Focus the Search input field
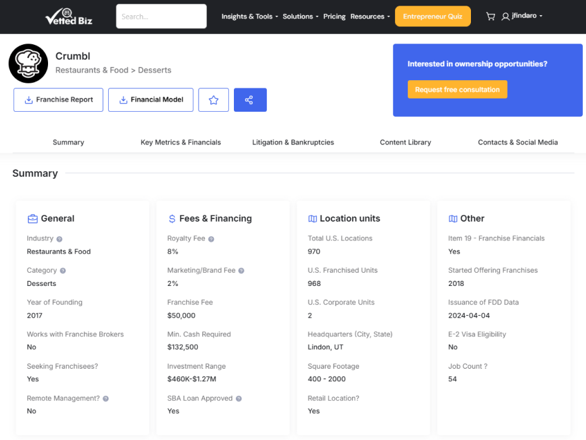The width and height of the screenshot is (586, 440). [161, 16]
